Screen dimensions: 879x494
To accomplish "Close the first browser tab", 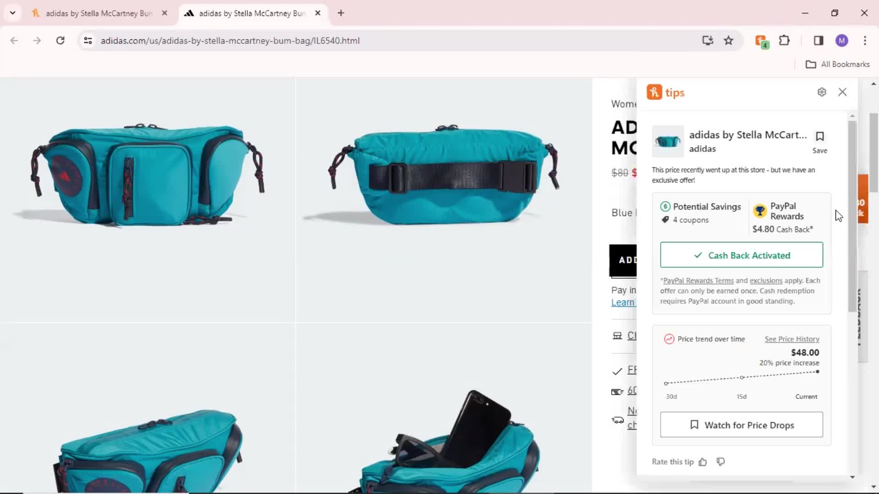I will (164, 13).
